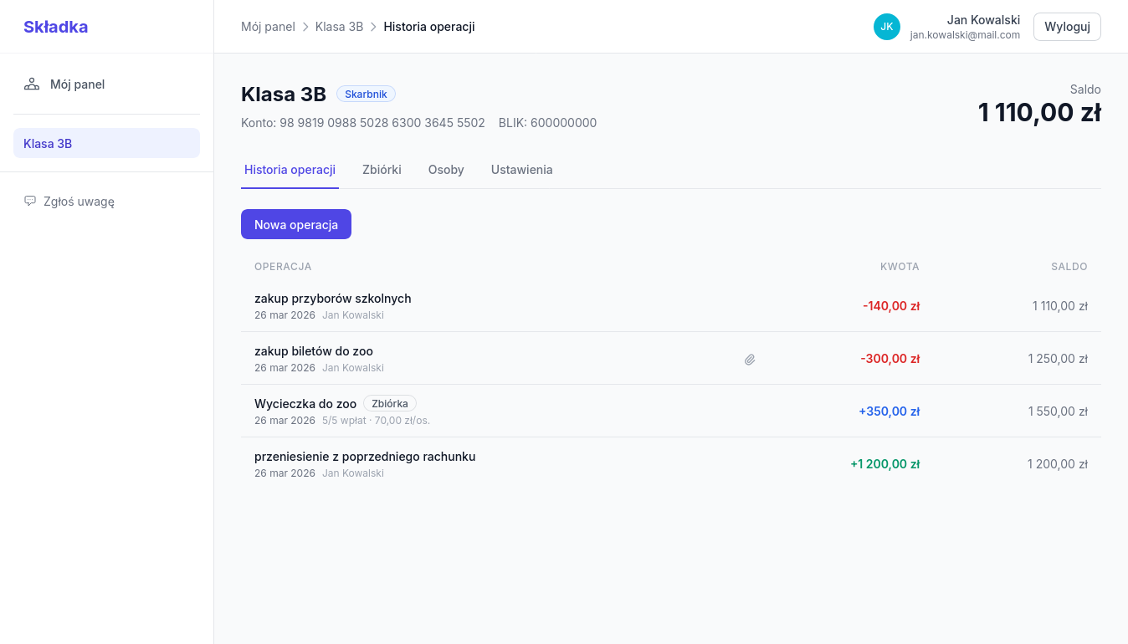Screen dimensions: 1128x644
Task: Select Klasa 3B in the sidebar
Action: [x=106, y=143]
